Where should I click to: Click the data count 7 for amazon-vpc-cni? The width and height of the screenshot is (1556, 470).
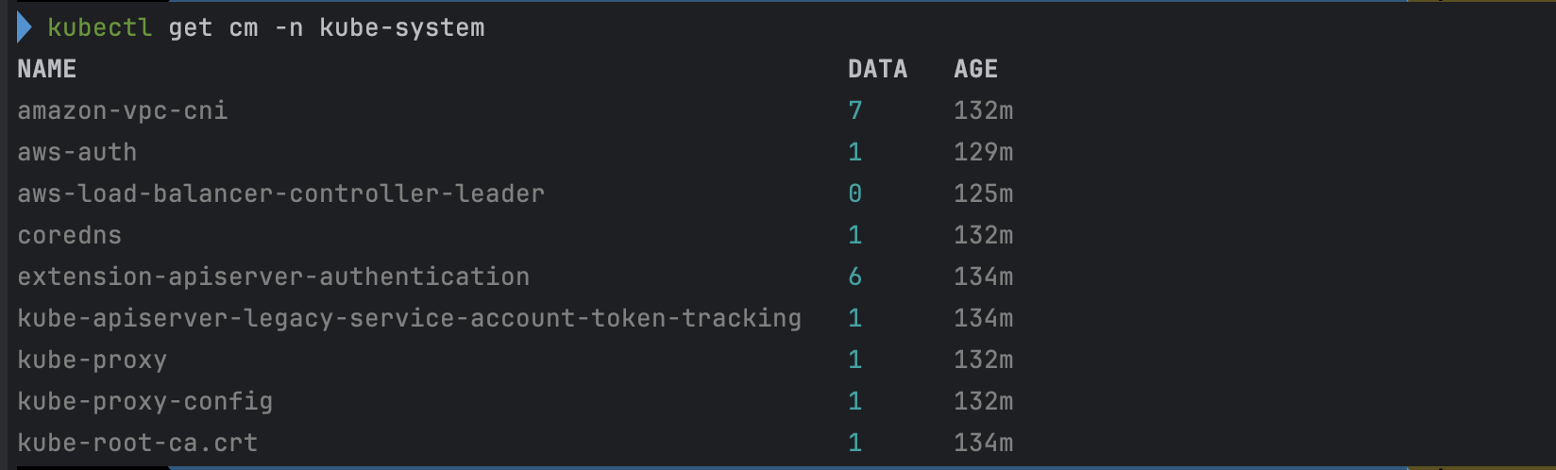[x=855, y=110]
